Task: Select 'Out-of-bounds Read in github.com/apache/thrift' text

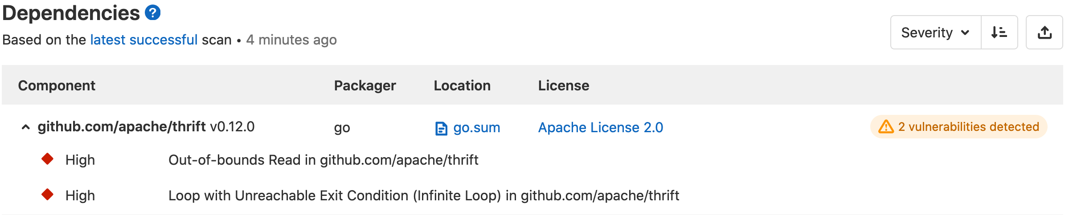Action: click(x=324, y=160)
